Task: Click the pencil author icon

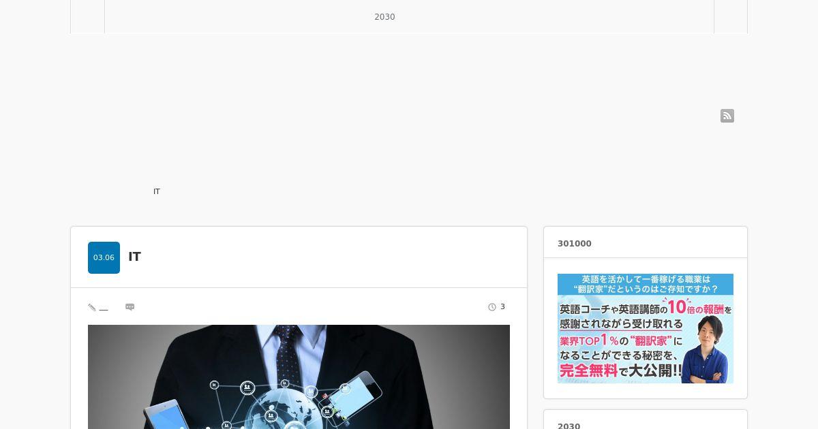Action: point(92,307)
